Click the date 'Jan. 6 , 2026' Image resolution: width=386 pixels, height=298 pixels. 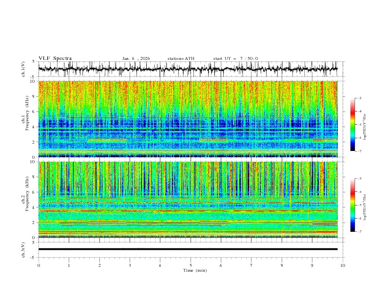pyautogui.click(x=136, y=58)
